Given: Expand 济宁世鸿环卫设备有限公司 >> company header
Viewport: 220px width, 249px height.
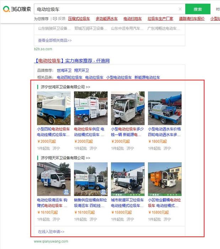Looking at the screenshot, I should (x=65, y=87).
